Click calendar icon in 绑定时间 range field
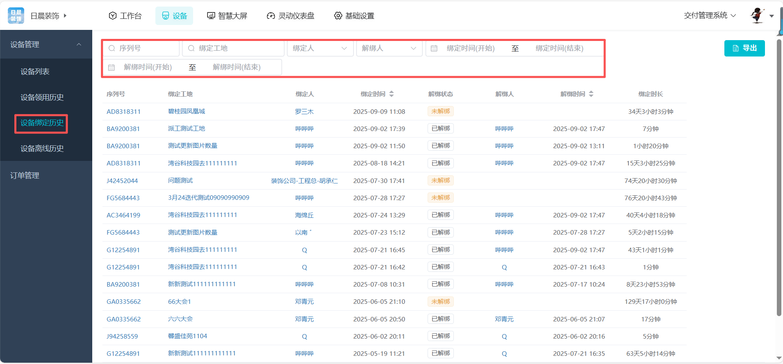783x364 pixels. [x=434, y=48]
